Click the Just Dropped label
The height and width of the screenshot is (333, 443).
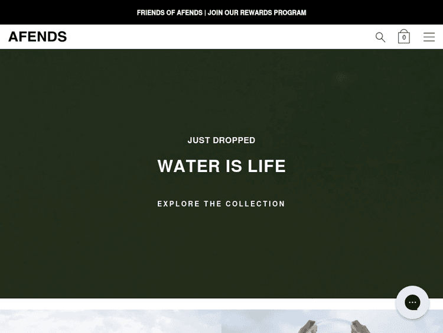point(221,140)
